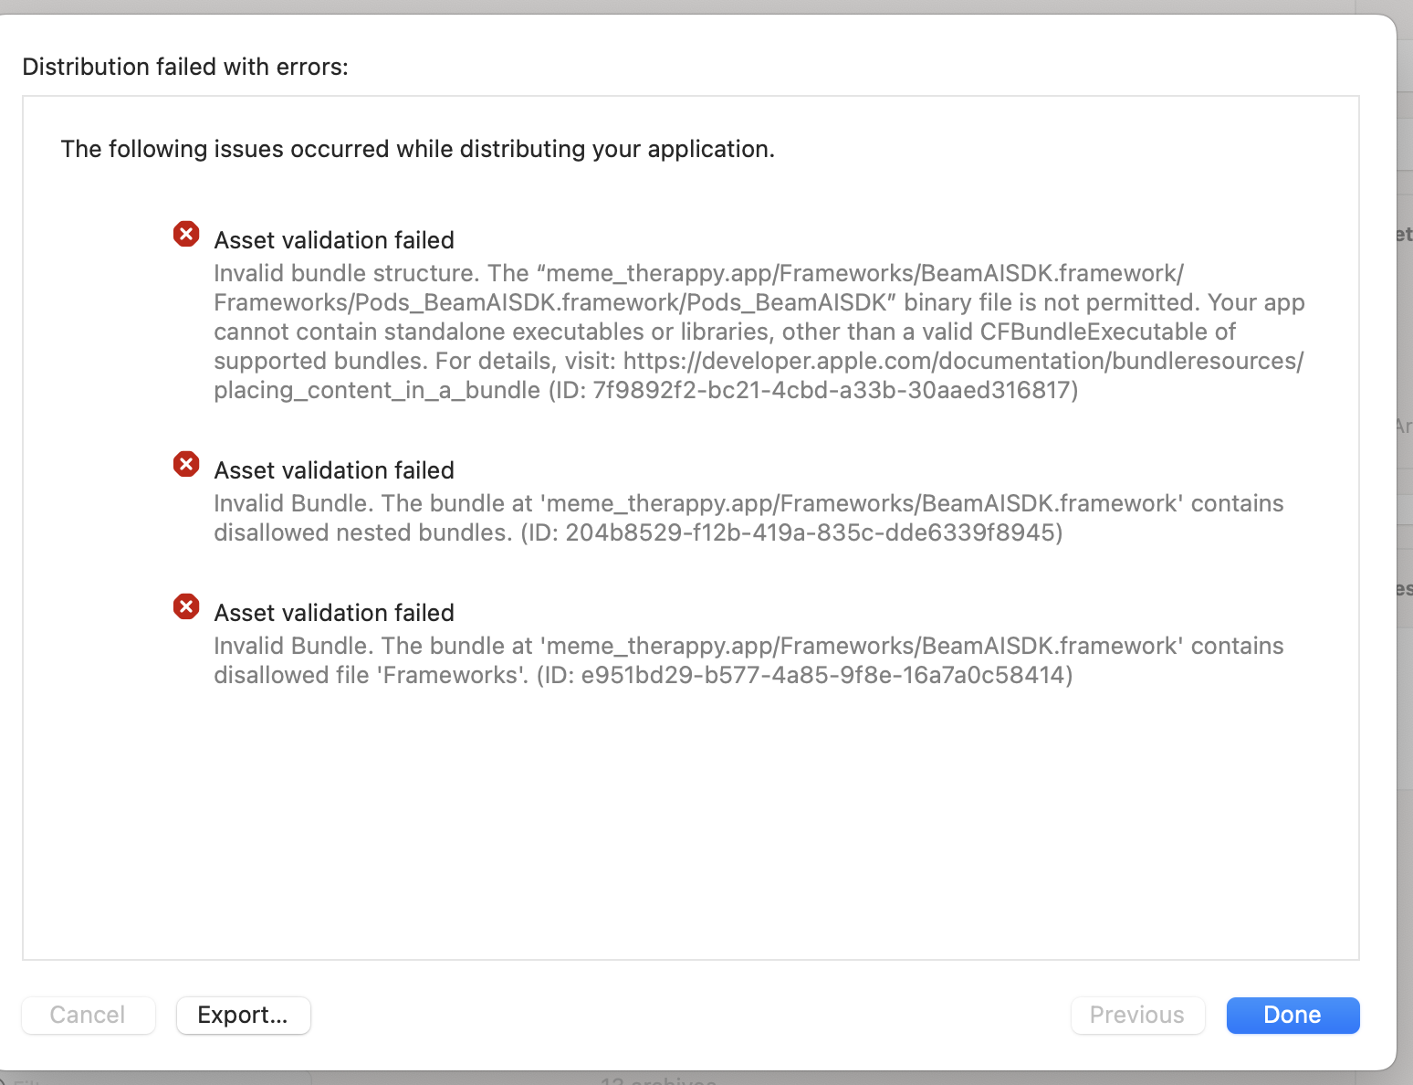Click the red error icon for the bundle structure error
The width and height of the screenshot is (1413, 1085).
point(186,234)
